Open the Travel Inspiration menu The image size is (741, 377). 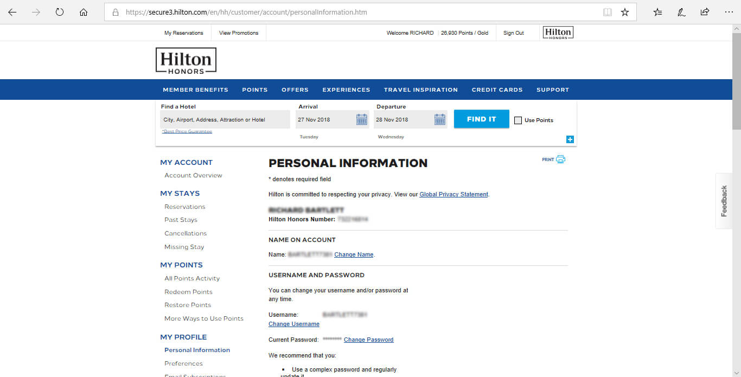421,90
